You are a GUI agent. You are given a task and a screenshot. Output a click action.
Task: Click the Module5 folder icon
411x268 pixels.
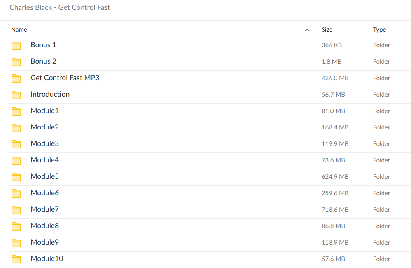16,177
